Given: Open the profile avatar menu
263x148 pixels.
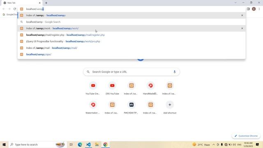Looking at the screenshot, I should [x=254, y=9].
